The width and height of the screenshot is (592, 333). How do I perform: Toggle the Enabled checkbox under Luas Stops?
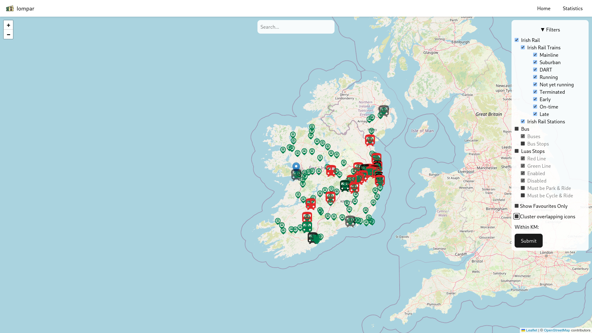(523, 173)
